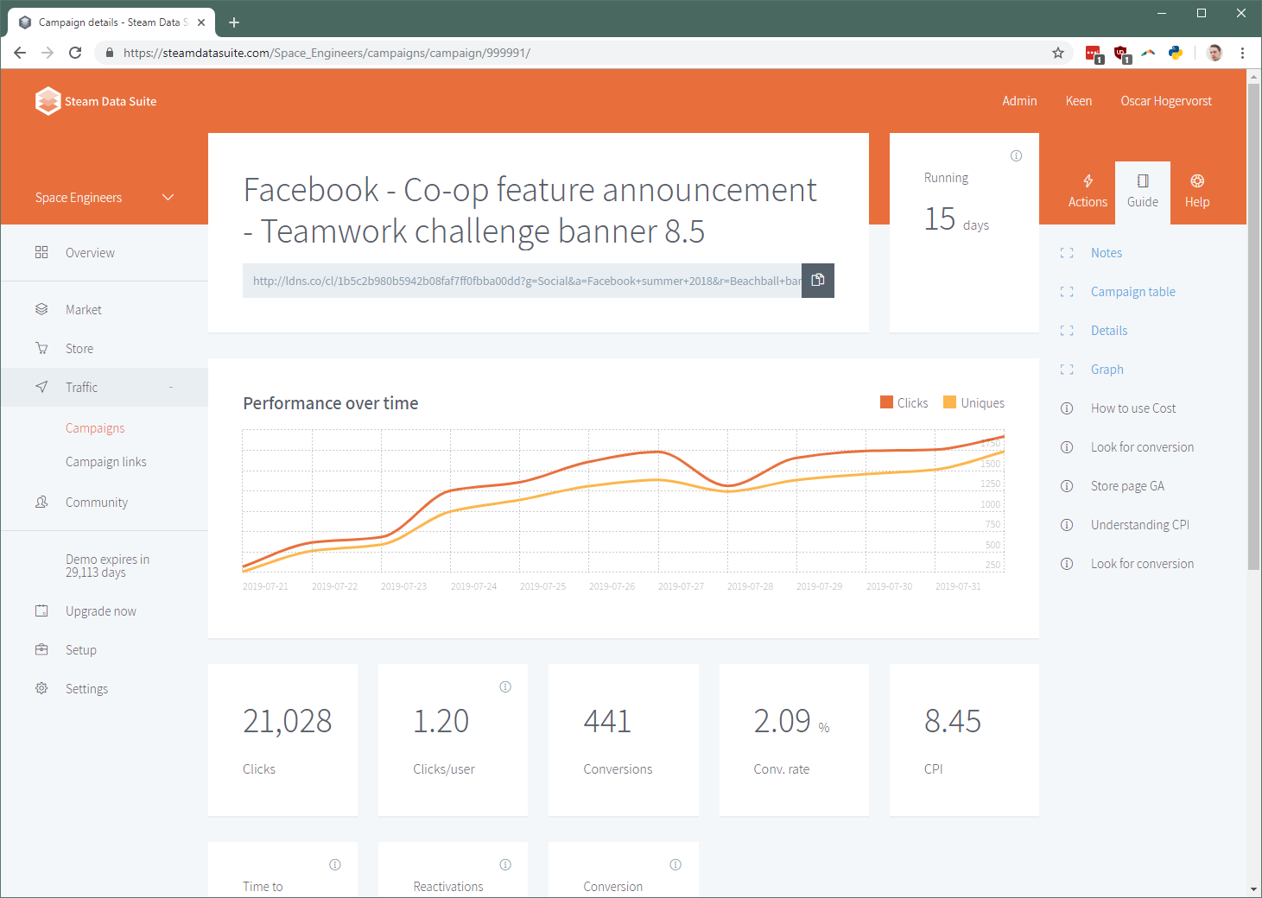Open the Actions tab

(1088, 192)
